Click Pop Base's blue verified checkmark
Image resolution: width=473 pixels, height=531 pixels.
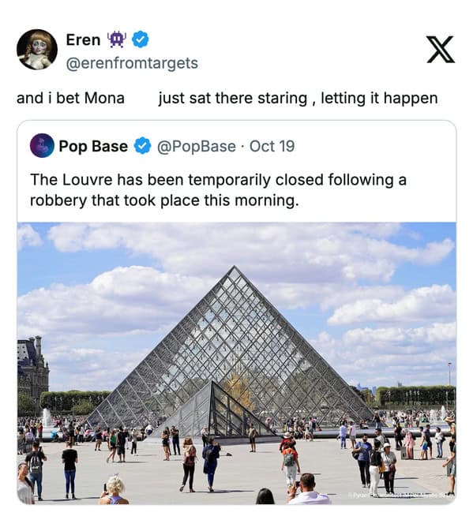[143, 146]
